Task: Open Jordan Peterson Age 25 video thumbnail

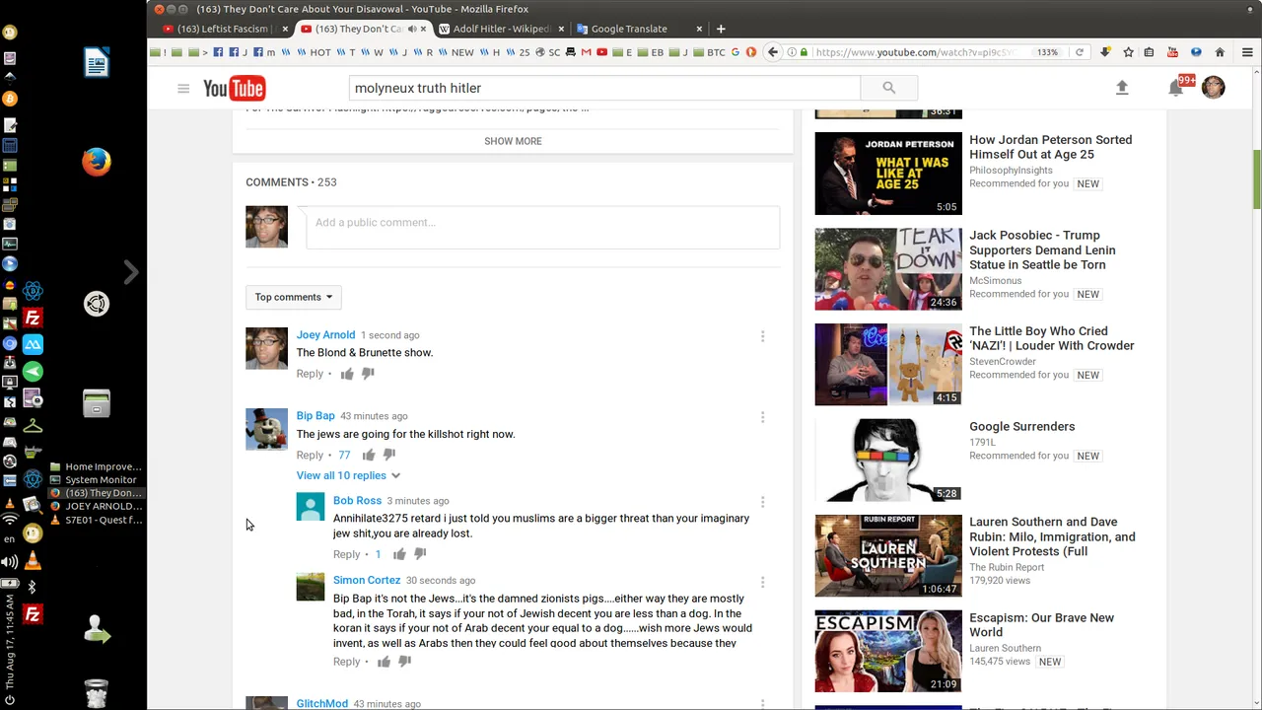Action: click(x=888, y=174)
